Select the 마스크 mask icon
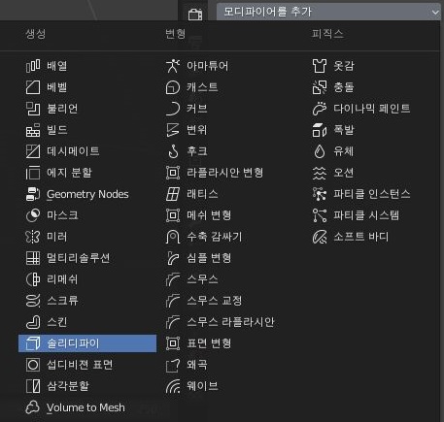The image size is (444, 422). [x=33, y=215]
